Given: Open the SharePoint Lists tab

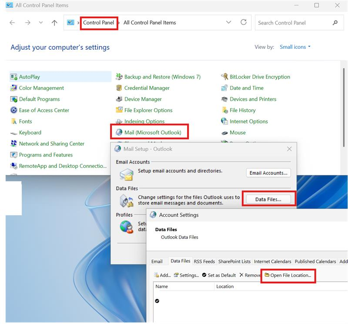Looking at the screenshot, I should (x=234, y=262).
